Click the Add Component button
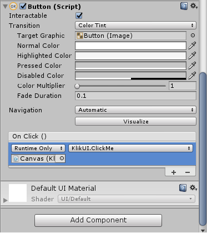The image size is (207, 233). [98, 220]
